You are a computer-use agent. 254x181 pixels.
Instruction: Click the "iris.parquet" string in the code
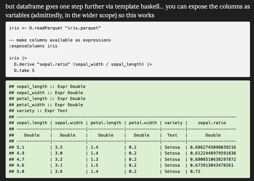(83, 28)
